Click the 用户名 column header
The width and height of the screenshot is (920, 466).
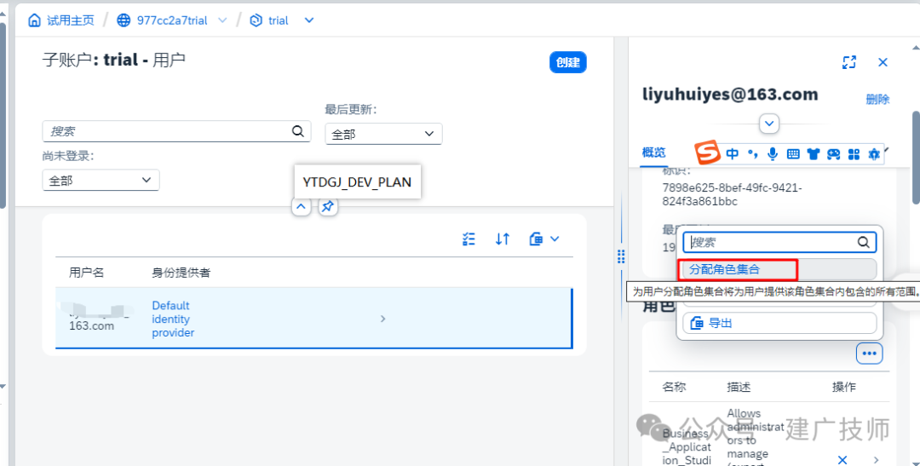pos(86,273)
